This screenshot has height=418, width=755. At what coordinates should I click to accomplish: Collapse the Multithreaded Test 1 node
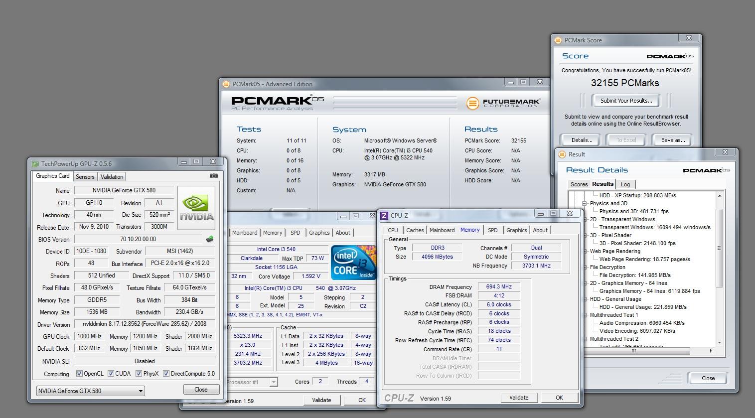coord(585,315)
